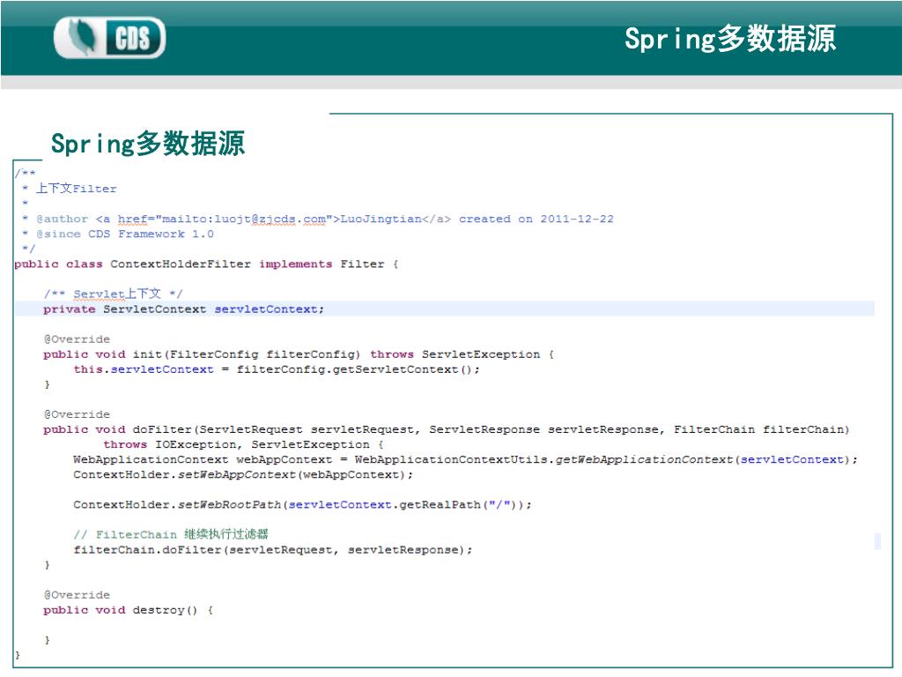This screenshot has width=902, height=677.
Task: Click the @Override above doFilter method
Action: coord(77,414)
